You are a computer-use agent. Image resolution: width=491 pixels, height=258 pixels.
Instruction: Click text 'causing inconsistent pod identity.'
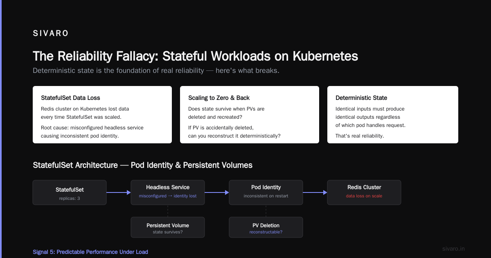tap(80, 136)
